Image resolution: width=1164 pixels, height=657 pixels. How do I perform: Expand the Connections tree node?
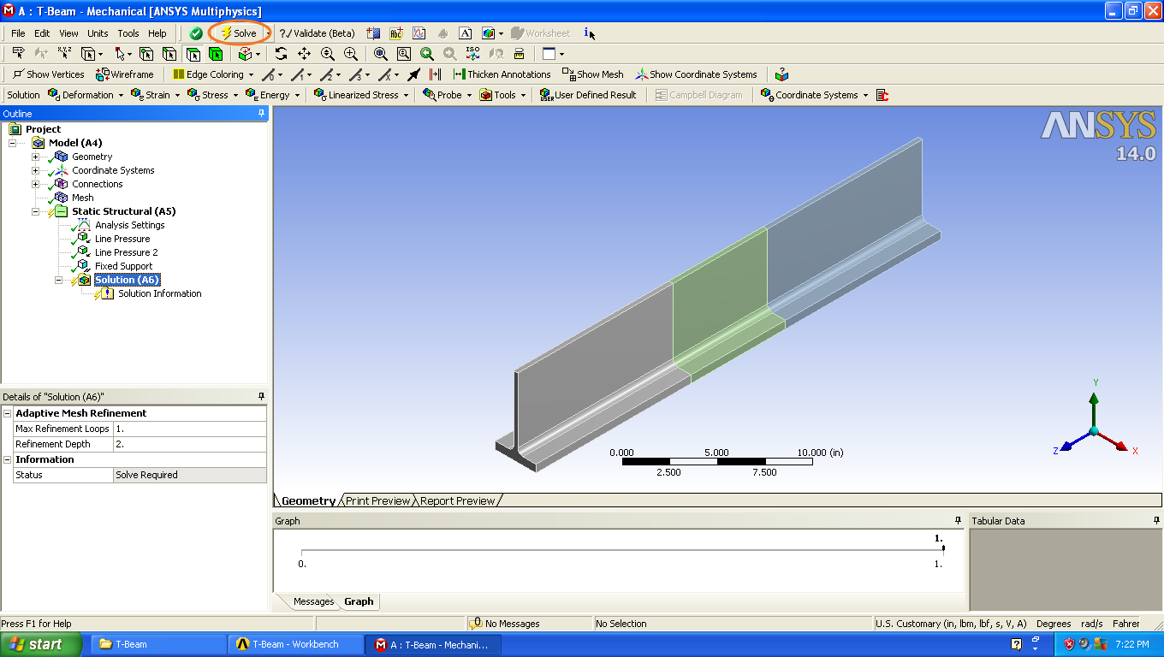(35, 184)
